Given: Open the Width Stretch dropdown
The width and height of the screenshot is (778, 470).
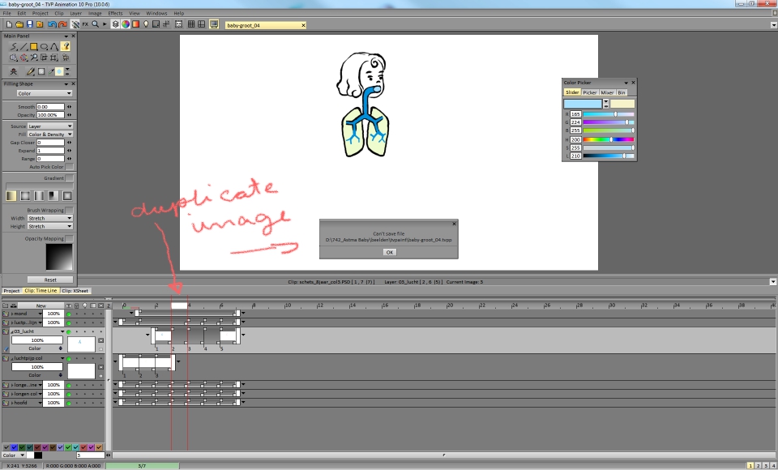Looking at the screenshot, I should (50, 218).
